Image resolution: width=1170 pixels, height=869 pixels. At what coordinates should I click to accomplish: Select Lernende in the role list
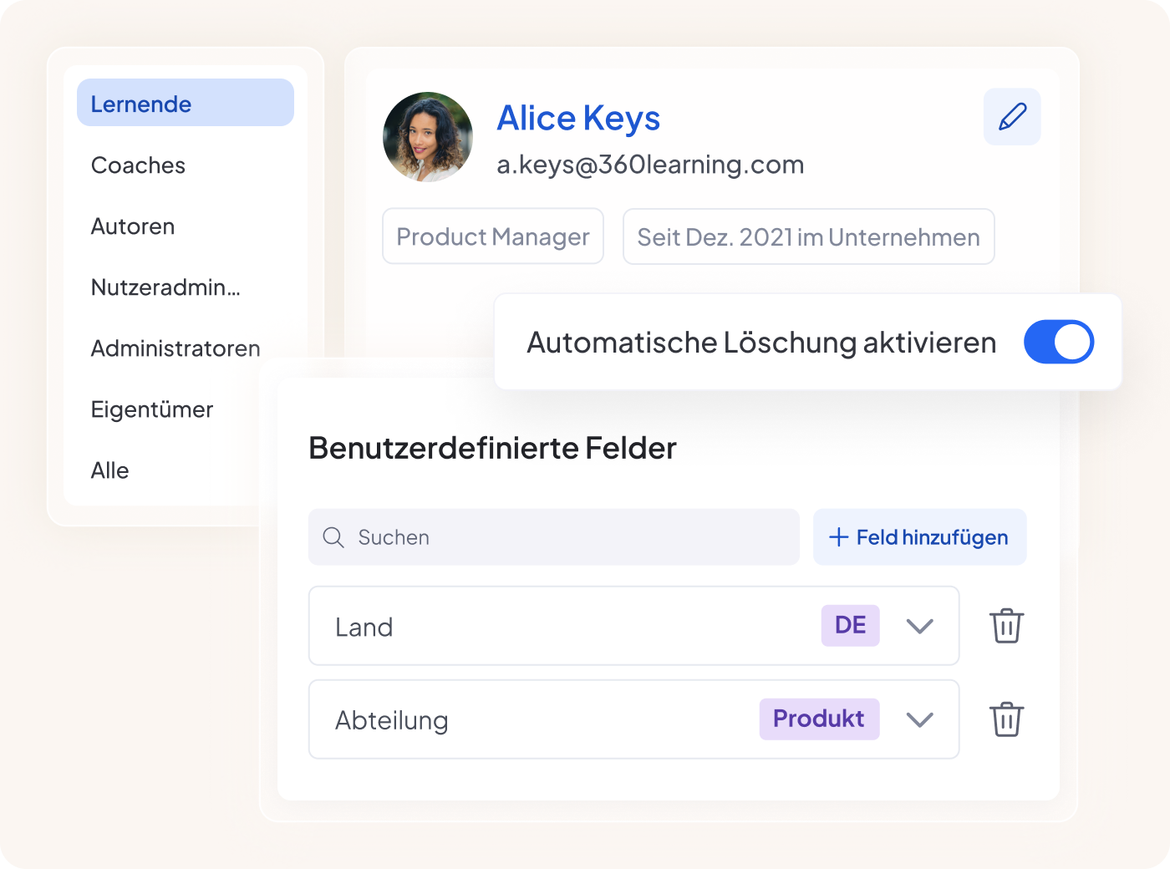click(x=186, y=103)
